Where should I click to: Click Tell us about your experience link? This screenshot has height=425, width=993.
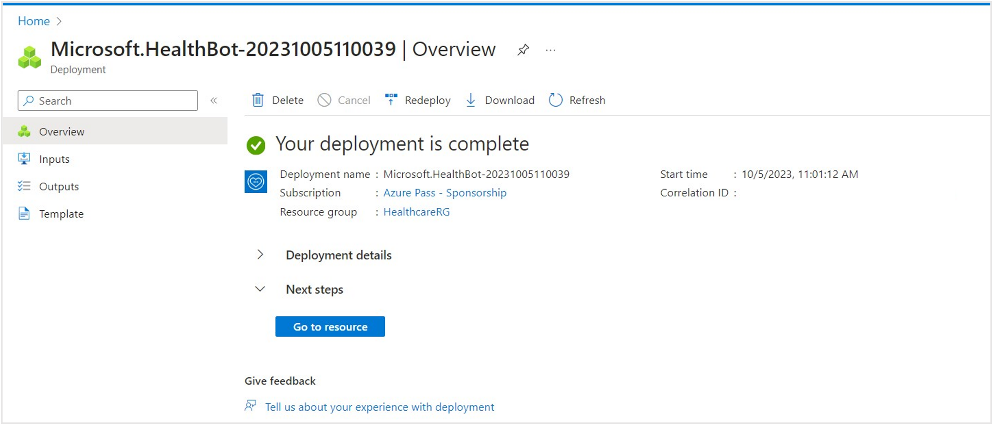[x=380, y=407]
